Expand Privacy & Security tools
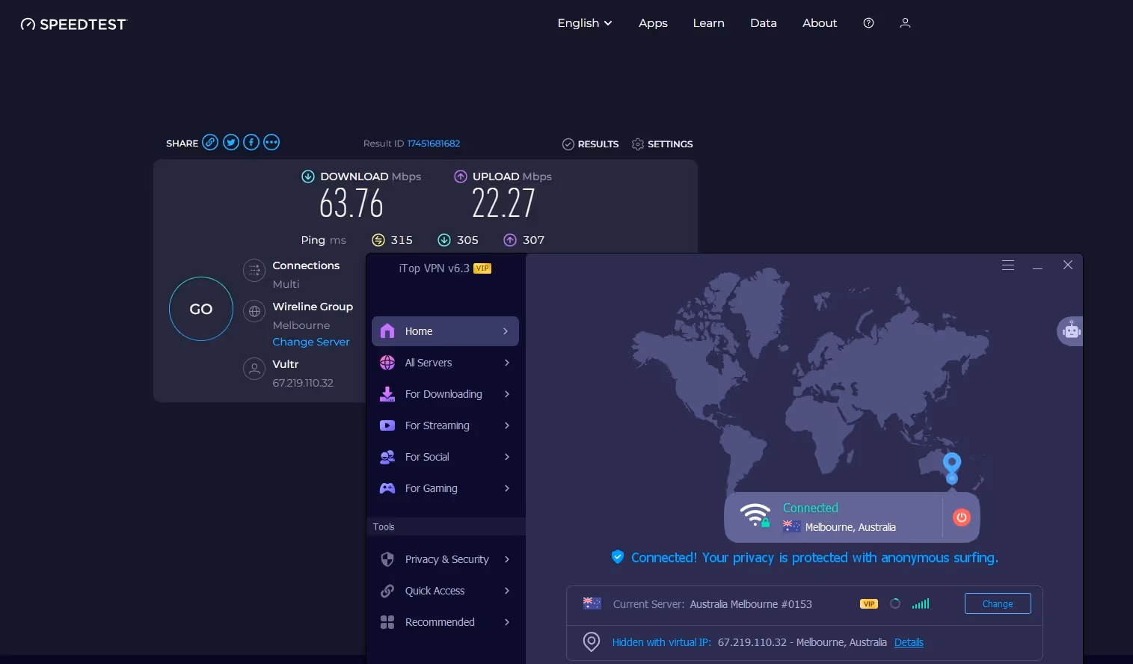 coord(445,559)
